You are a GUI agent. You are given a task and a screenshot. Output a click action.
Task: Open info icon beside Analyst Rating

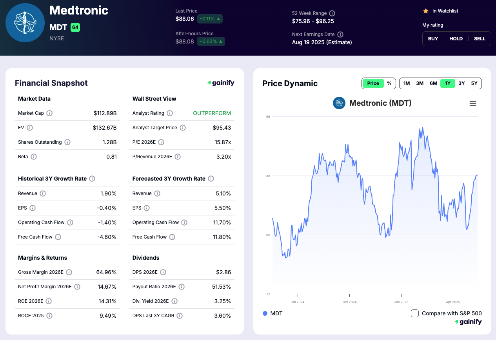(x=170, y=113)
